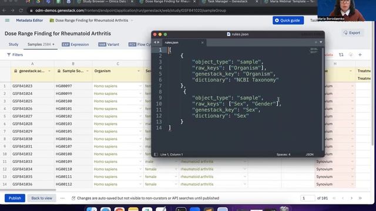
Task: Click lock icon on genestack:accession column
Action: (x=16, y=71)
